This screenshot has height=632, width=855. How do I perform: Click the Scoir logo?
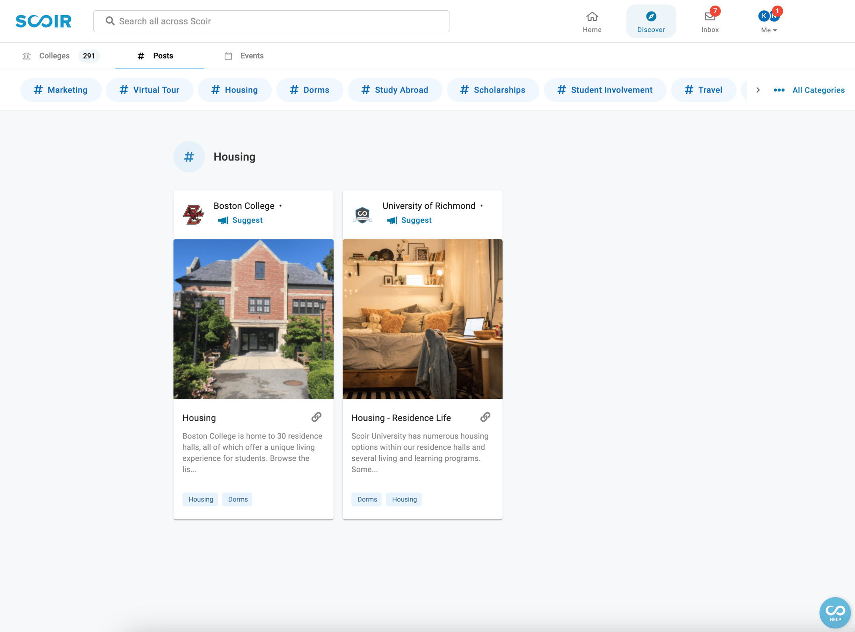point(43,21)
